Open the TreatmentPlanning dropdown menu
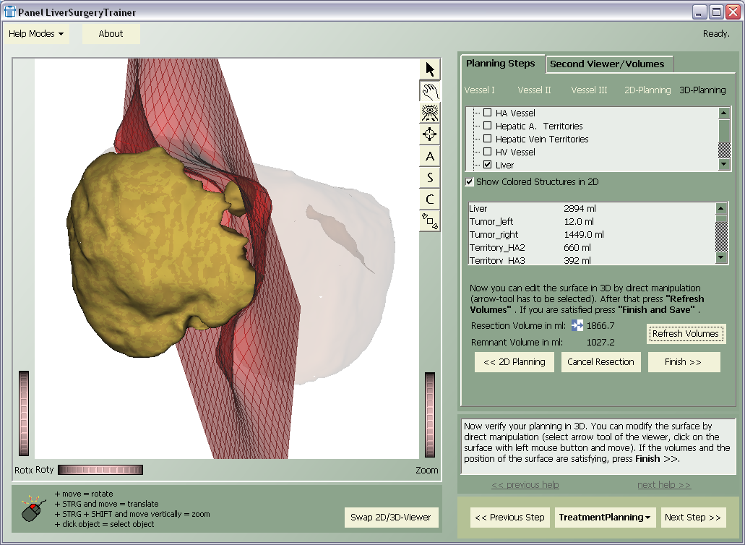This screenshot has width=745, height=545. [605, 518]
